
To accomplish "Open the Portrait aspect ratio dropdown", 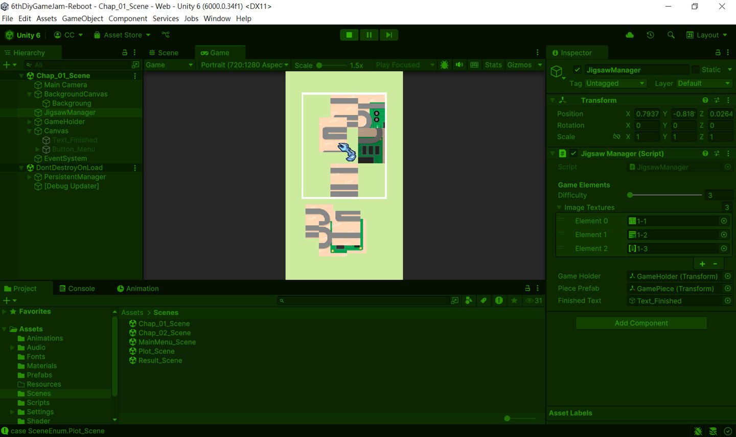I will click(x=244, y=65).
